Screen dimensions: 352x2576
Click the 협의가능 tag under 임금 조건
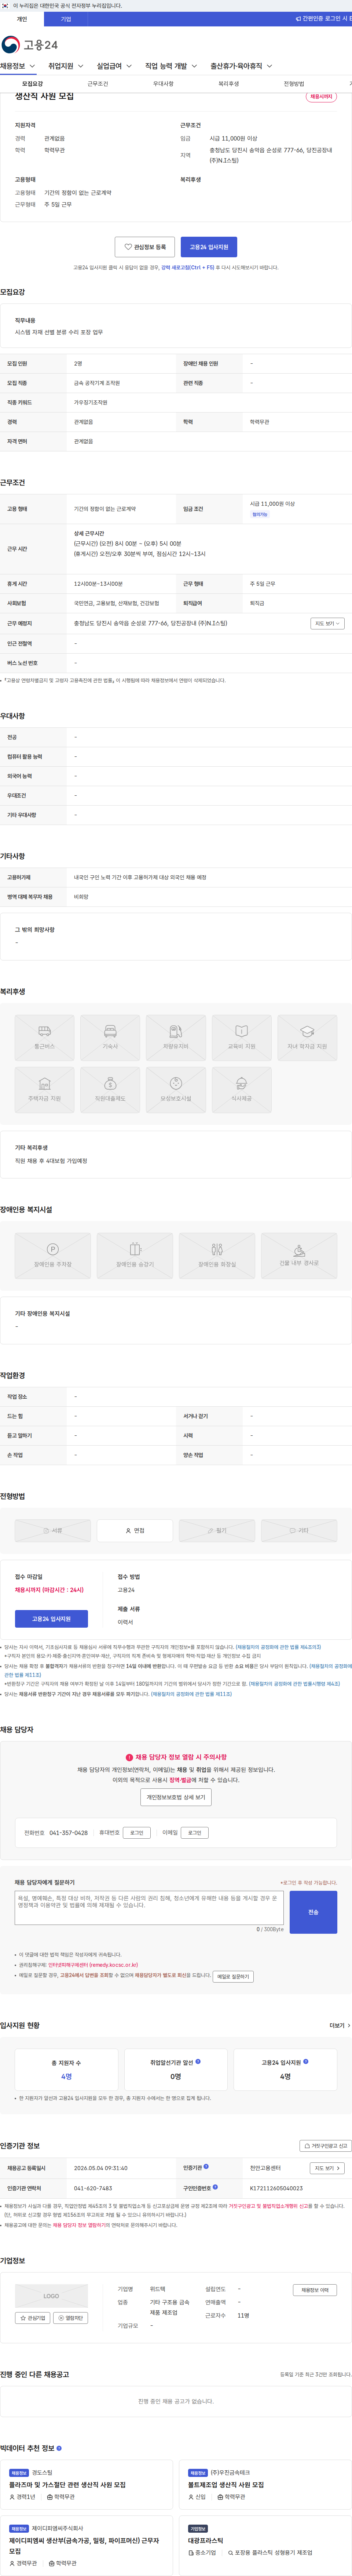click(260, 515)
